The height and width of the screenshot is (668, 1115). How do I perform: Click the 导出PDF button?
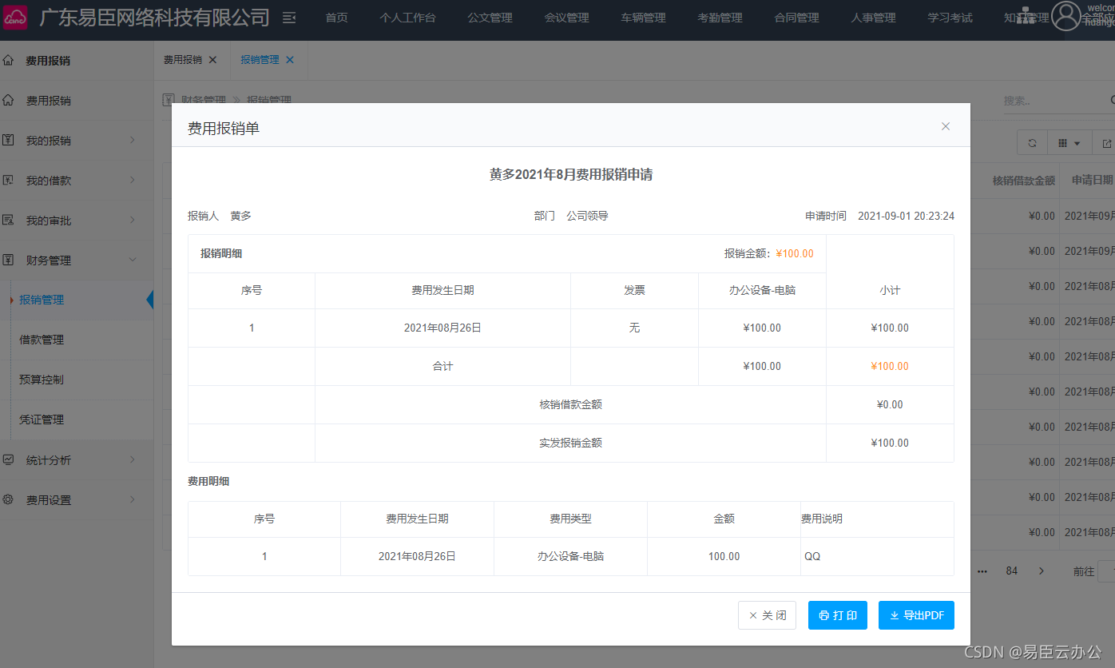coord(916,614)
